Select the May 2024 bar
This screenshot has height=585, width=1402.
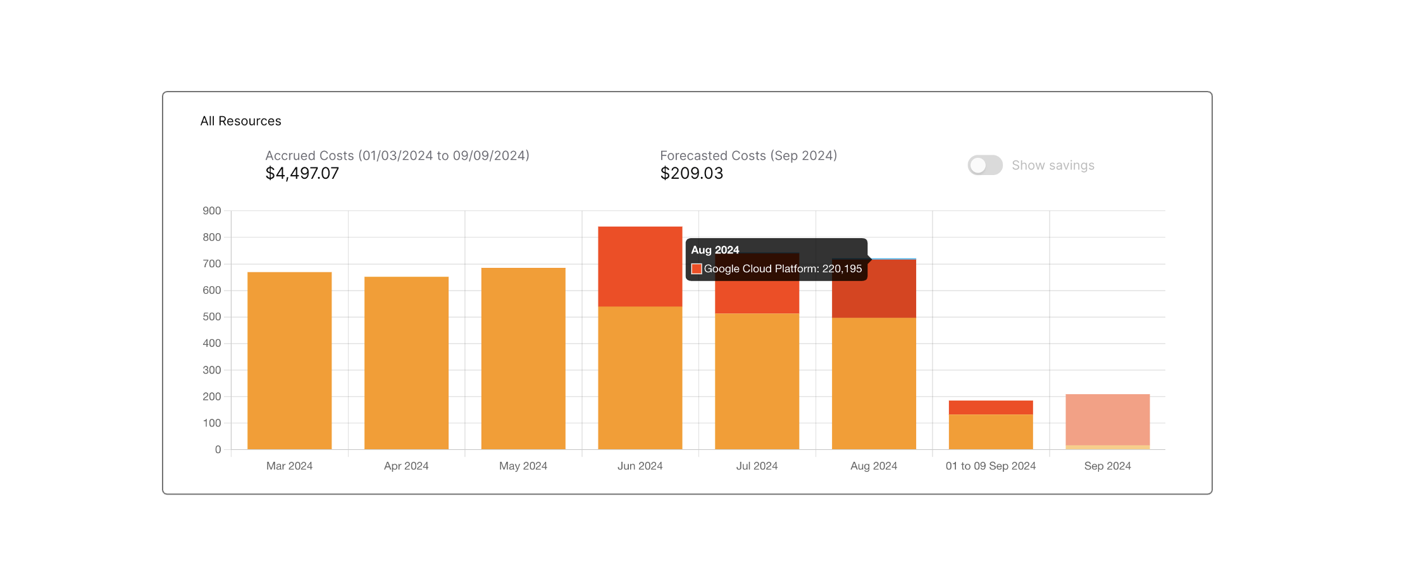click(x=523, y=359)
